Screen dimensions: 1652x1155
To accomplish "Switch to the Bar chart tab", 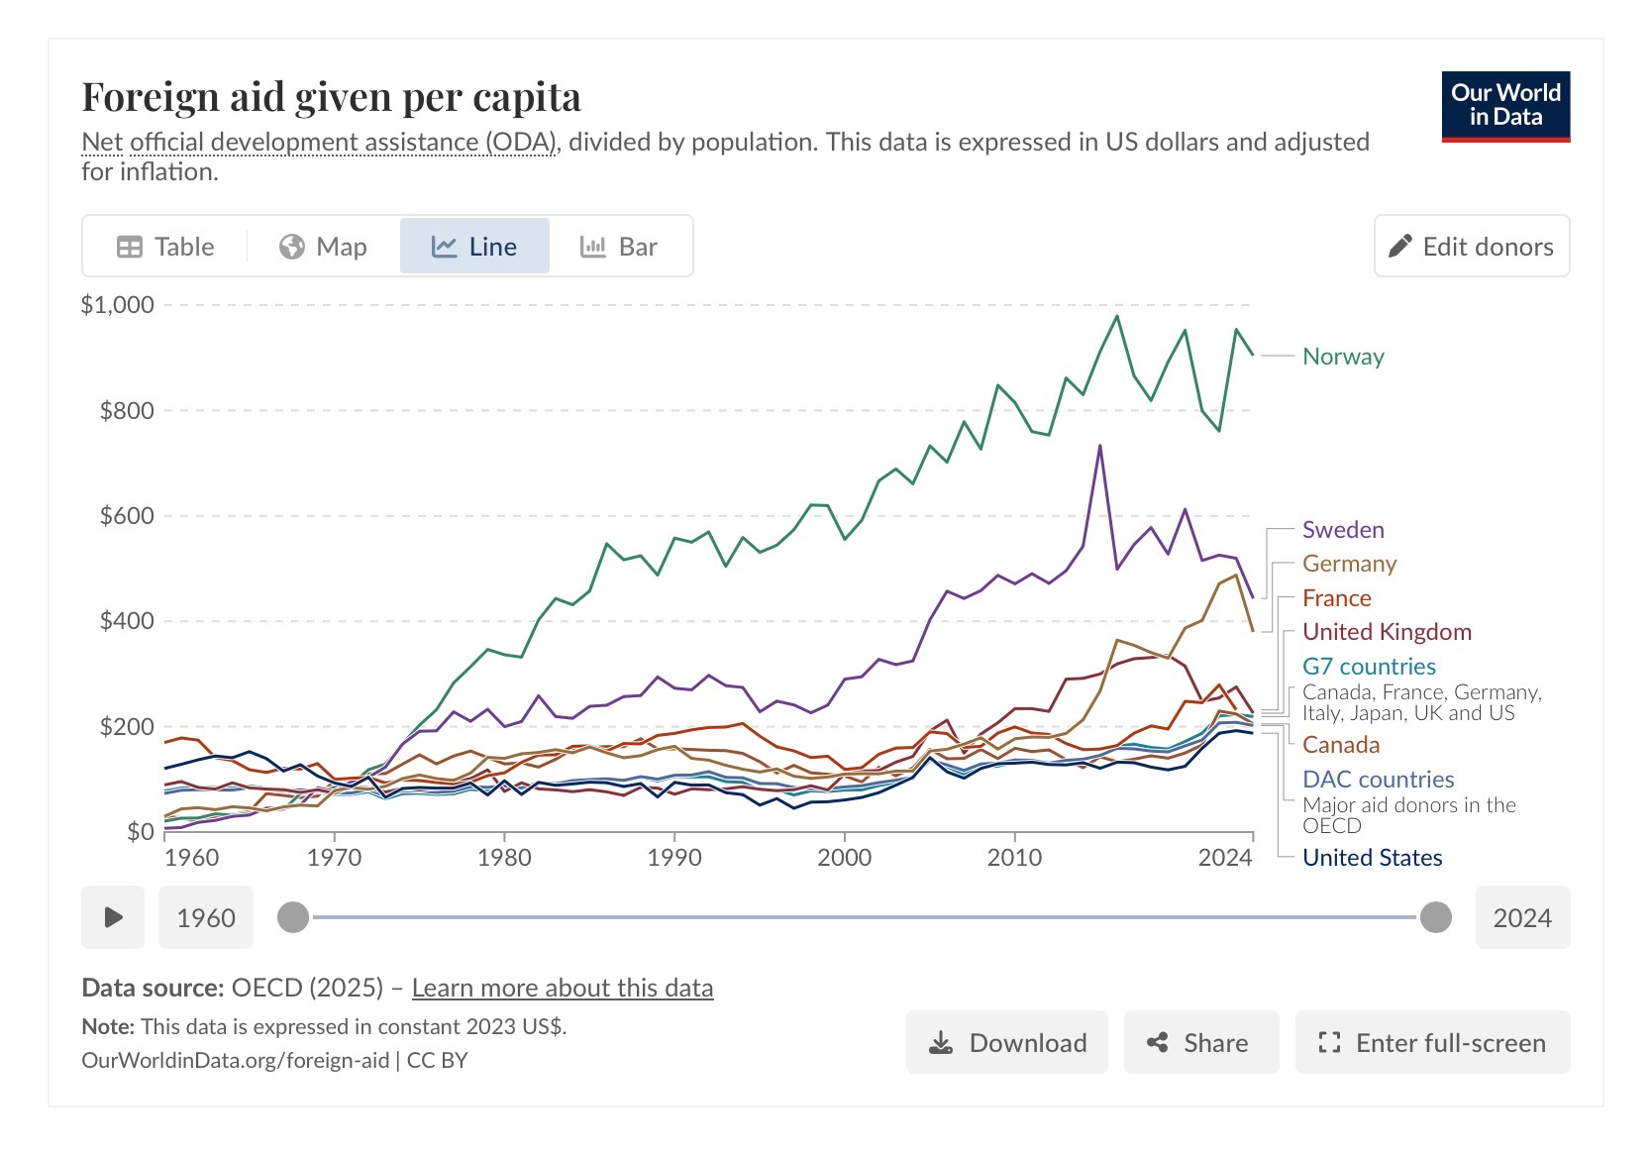I will pos(619,247).
